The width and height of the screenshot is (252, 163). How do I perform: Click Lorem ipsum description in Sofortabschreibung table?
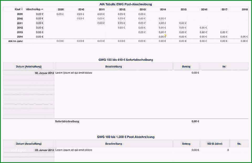(73, 73)
